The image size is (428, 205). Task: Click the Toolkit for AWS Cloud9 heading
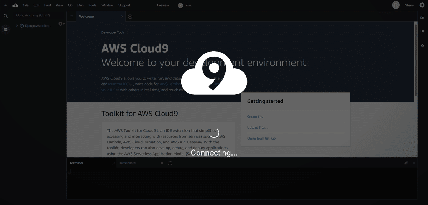[139, 114]
